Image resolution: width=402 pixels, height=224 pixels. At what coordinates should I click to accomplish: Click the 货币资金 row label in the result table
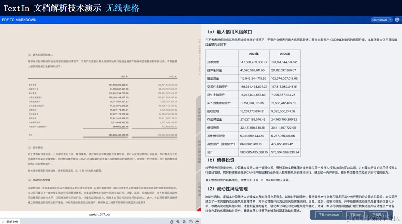(x=213, y=62)
